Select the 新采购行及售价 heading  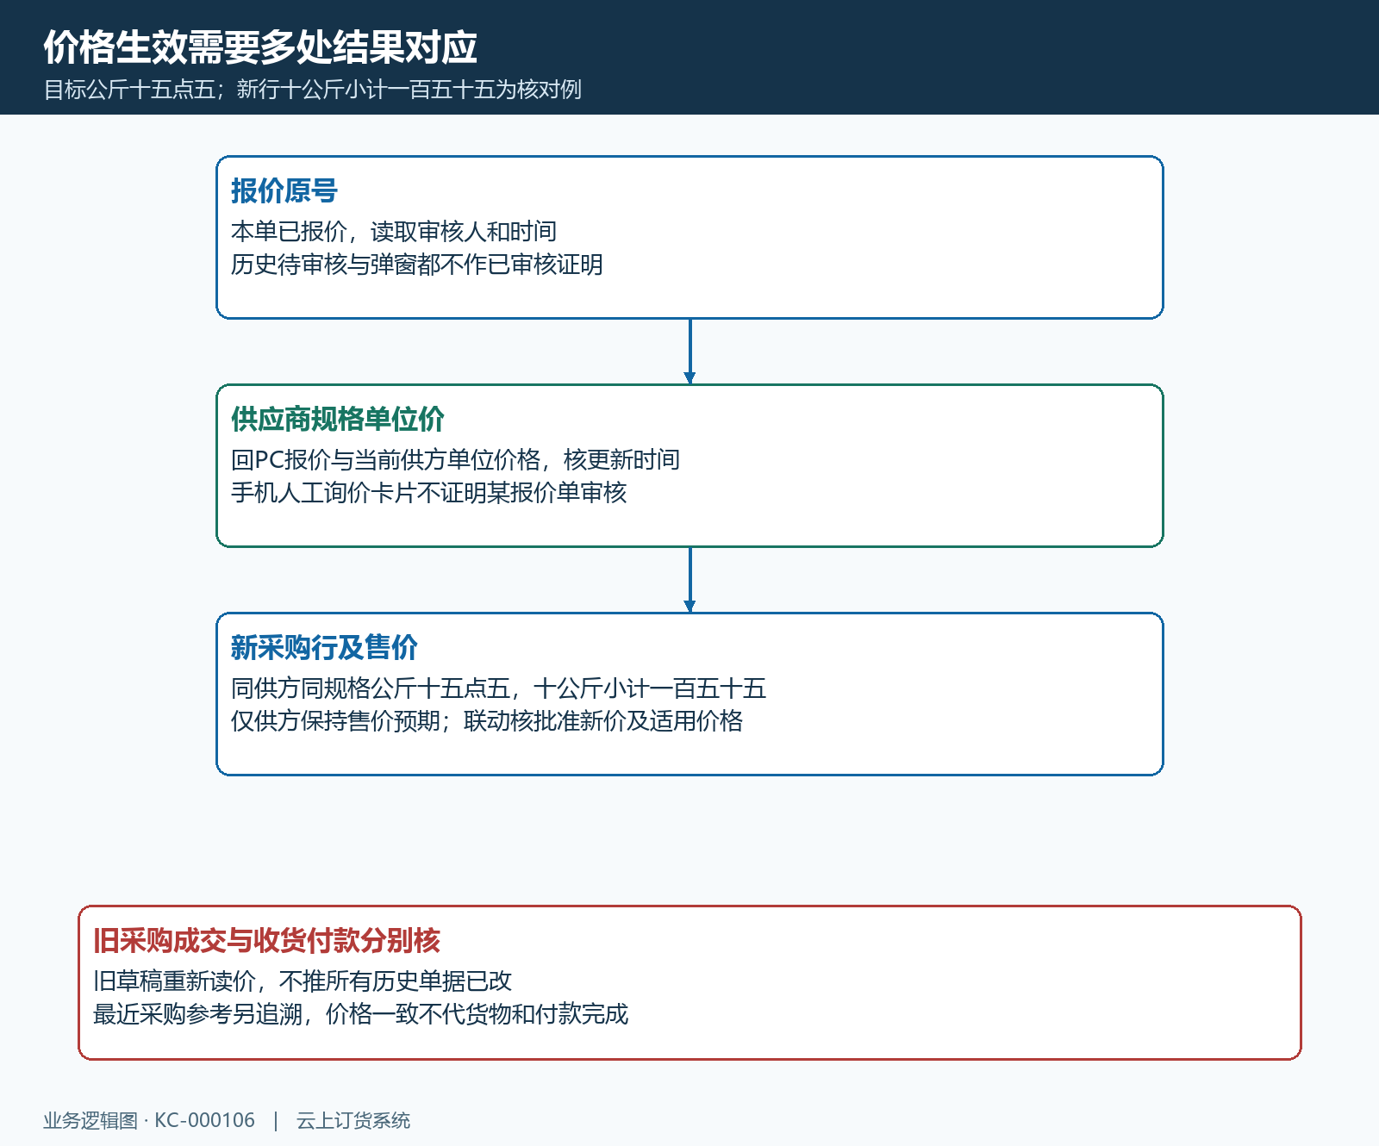pyautogui.click(x=324, y=647)
